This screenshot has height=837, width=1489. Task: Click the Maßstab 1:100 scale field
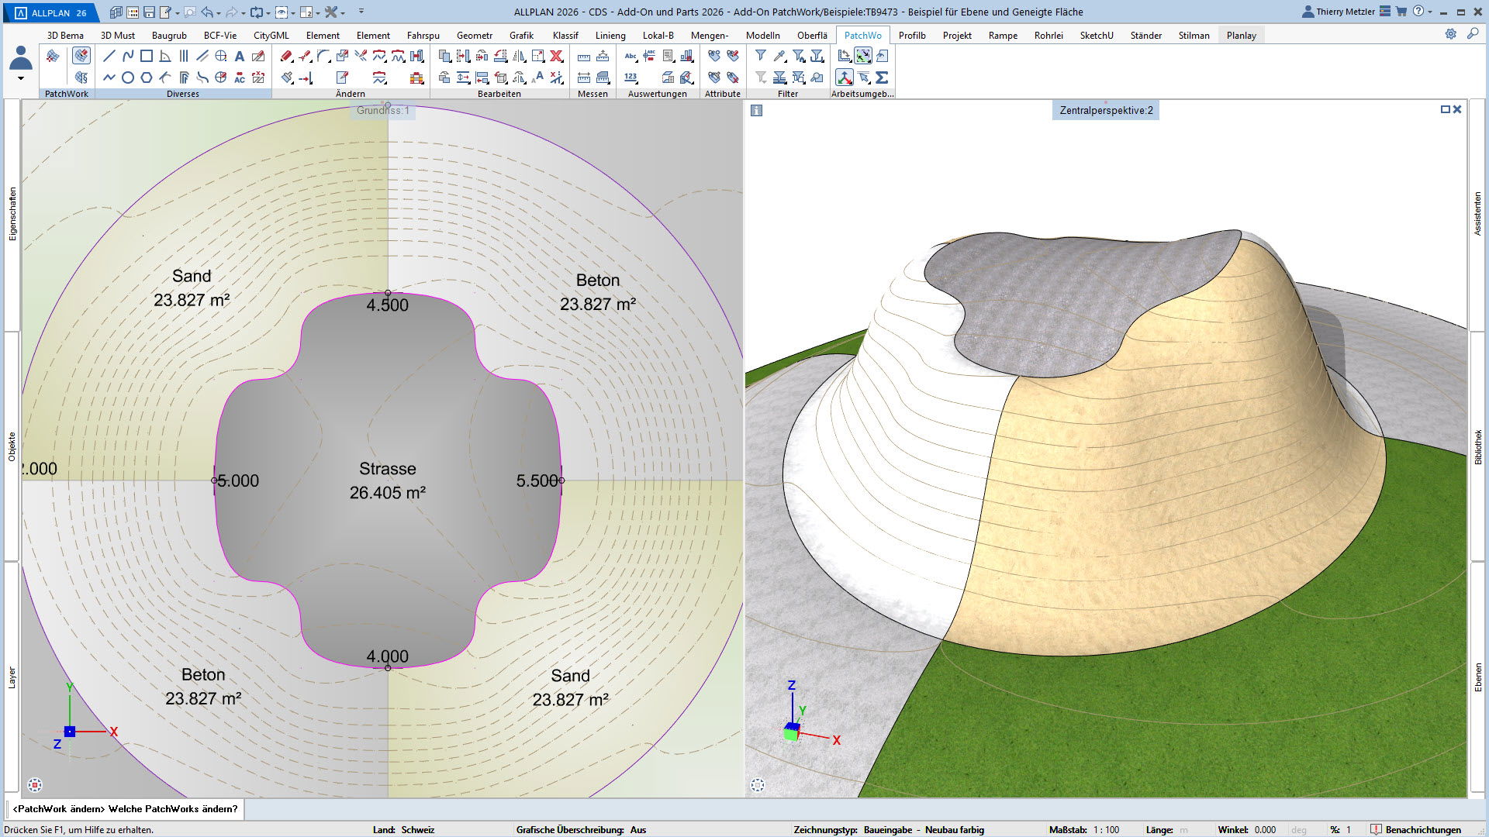click(1106, 829)
